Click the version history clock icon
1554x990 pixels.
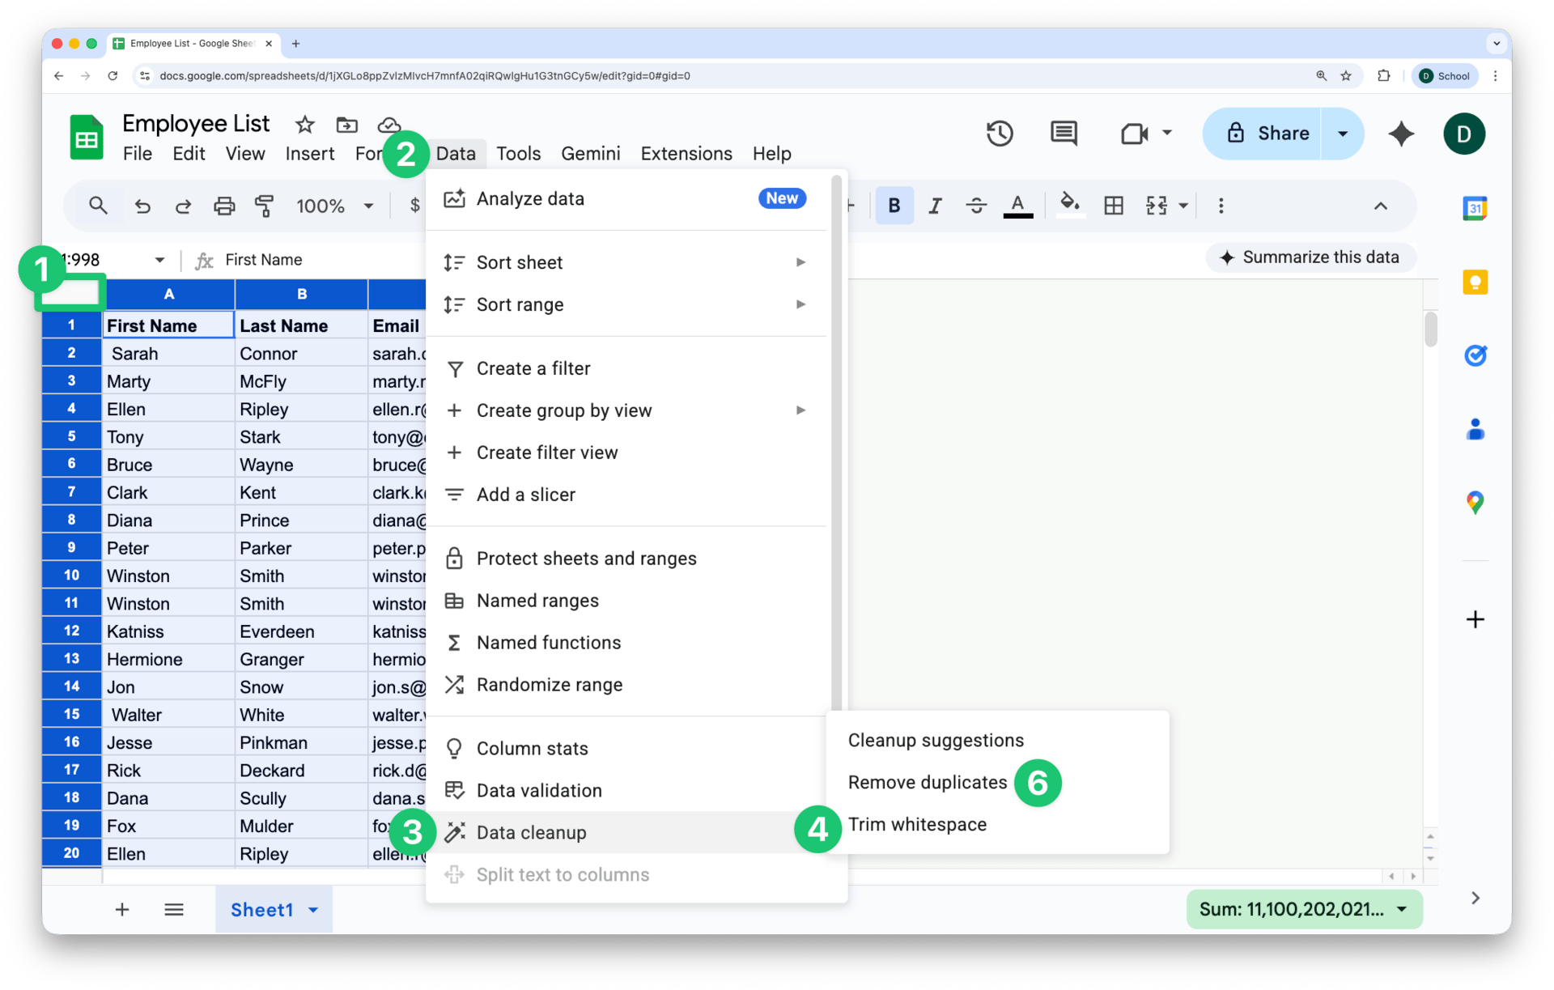pos(1000,134)
